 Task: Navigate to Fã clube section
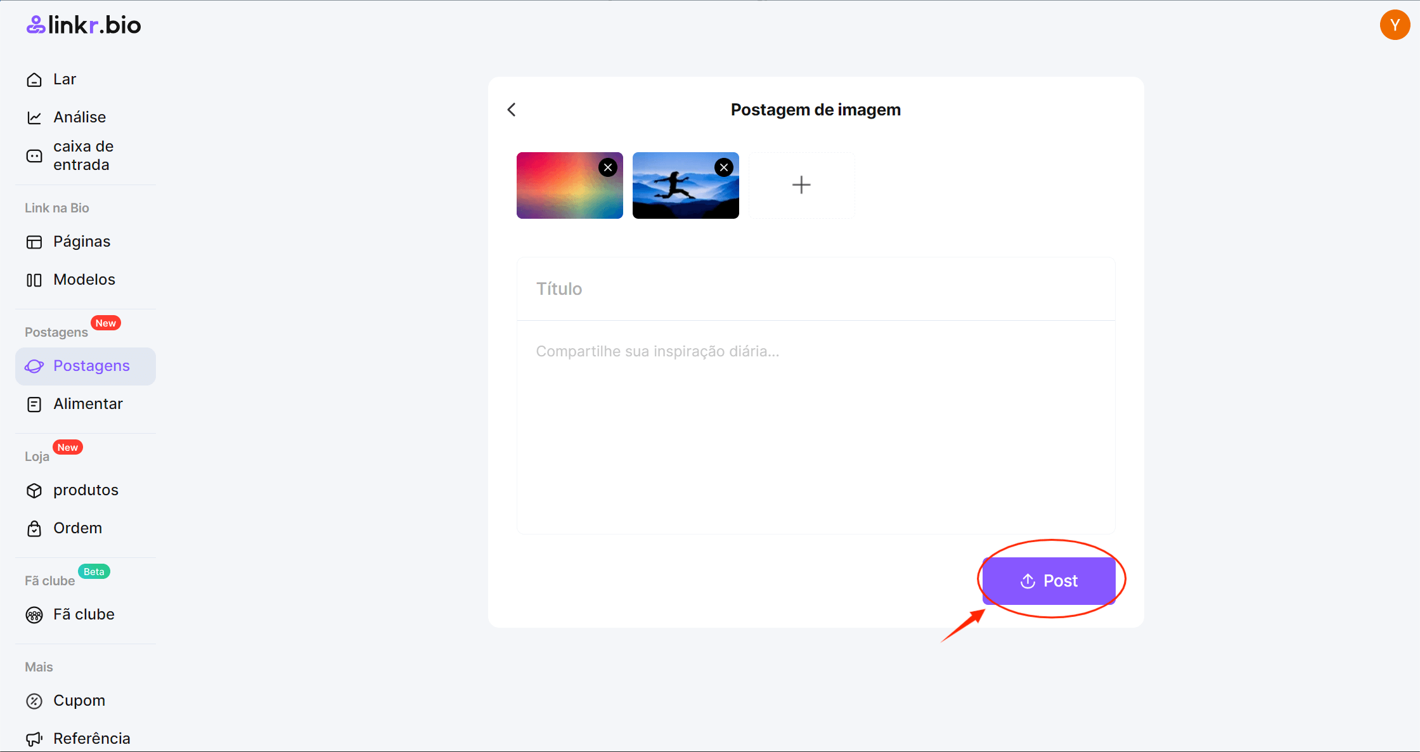coord(84,613)
